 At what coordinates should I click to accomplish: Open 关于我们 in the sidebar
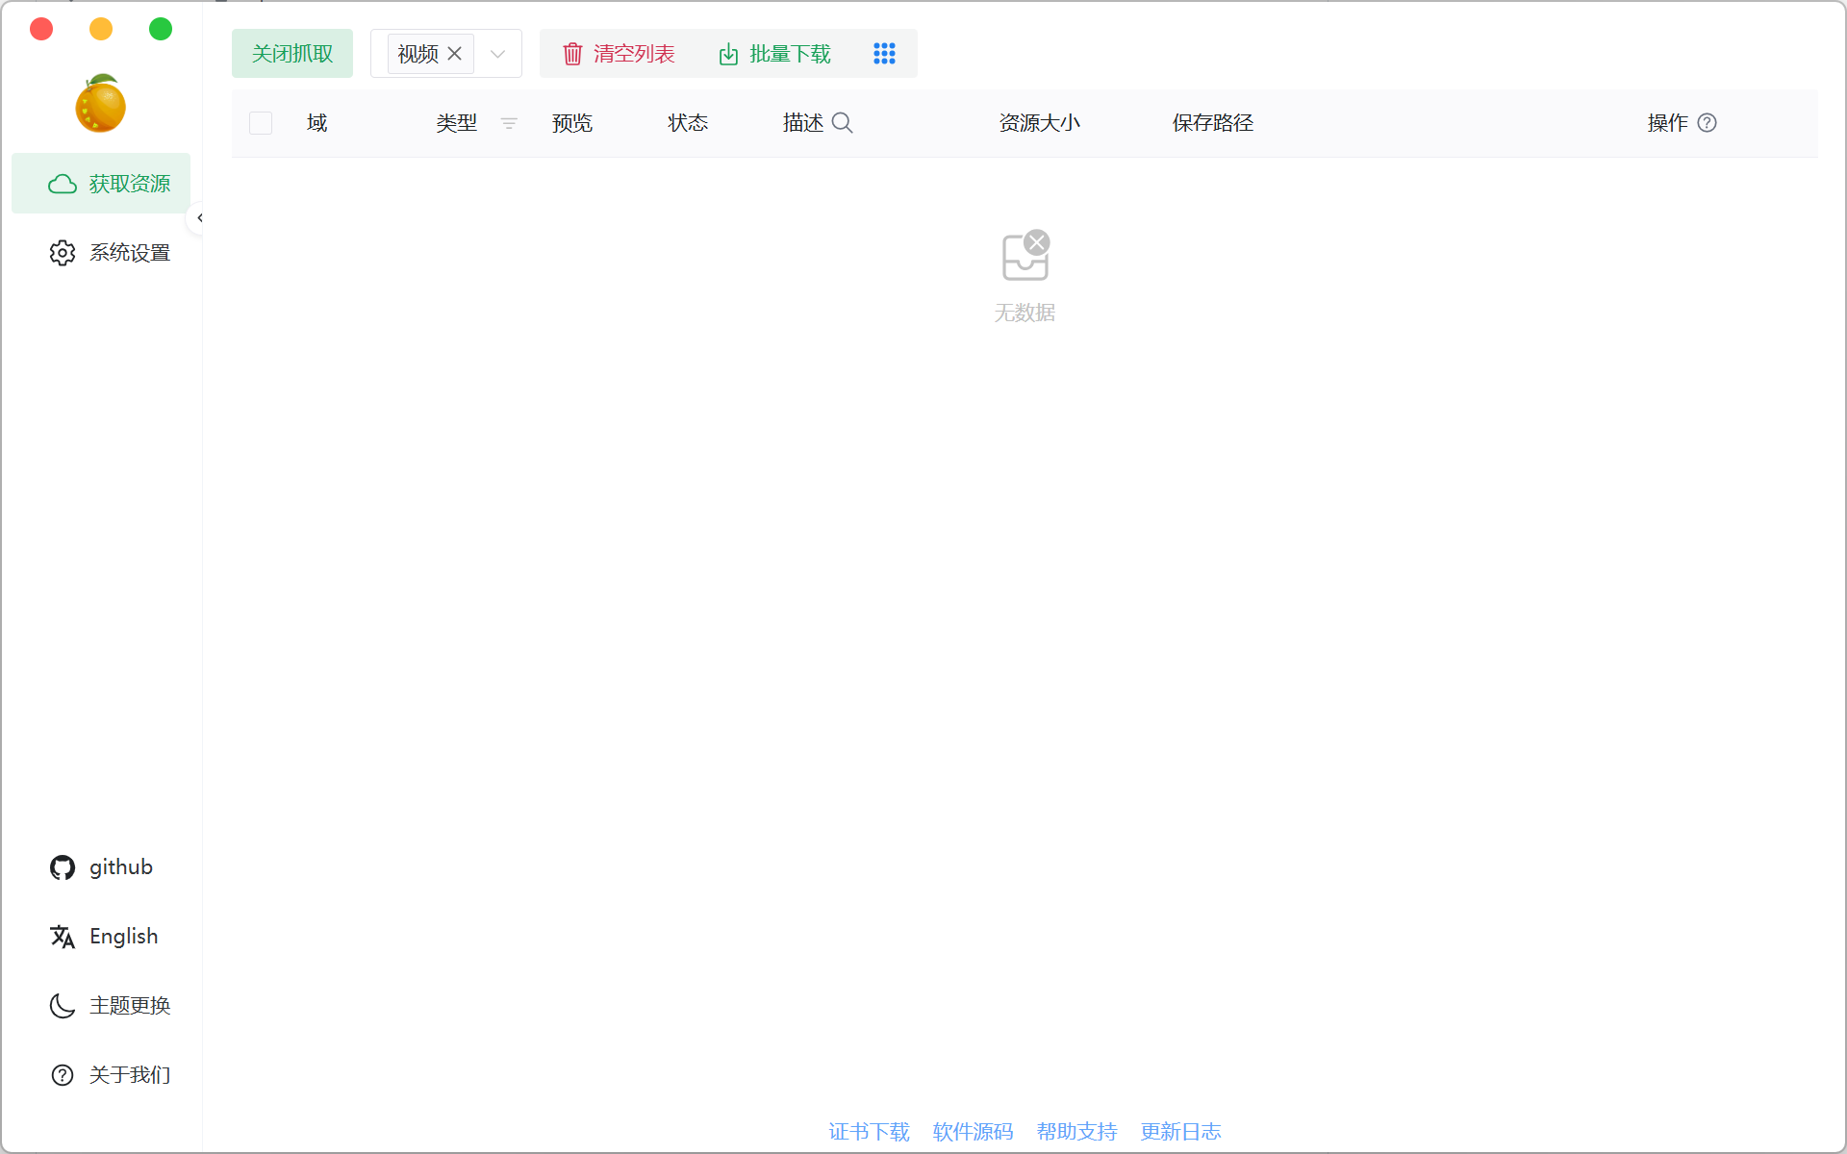pos(128,1074)
